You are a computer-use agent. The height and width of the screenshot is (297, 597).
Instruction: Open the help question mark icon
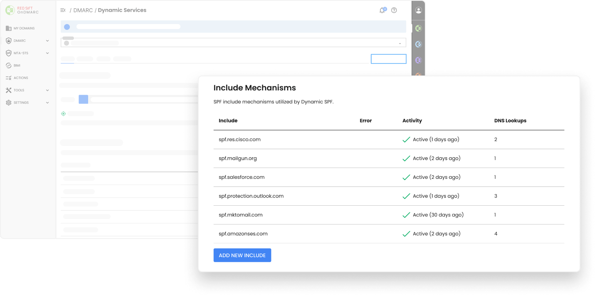394,10
